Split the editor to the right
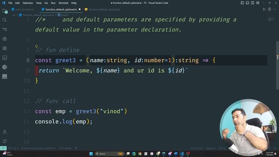The width and height of the screenshot is (279, 157). point(269,9)
